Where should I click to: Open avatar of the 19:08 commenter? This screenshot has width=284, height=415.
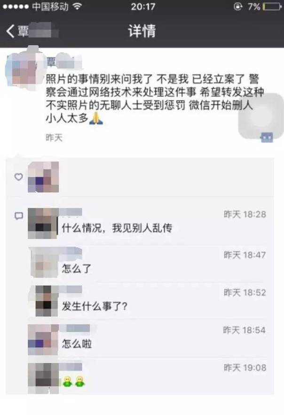pyautogui.click(x=43, y=378)
